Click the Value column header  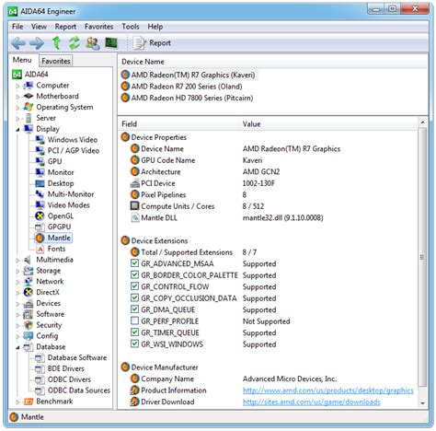[x=328, y=124]
